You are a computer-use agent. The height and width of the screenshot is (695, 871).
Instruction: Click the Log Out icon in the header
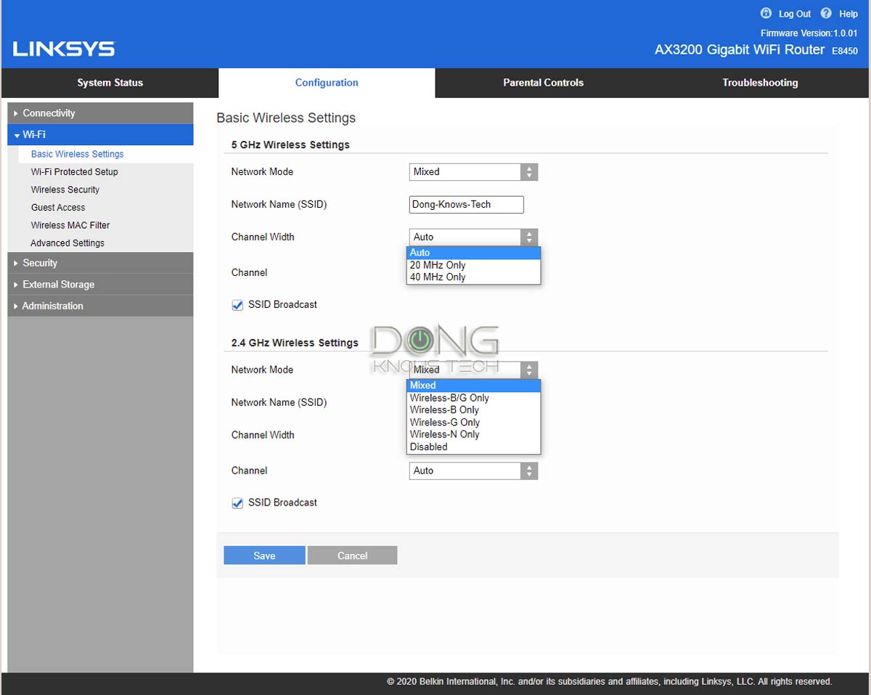point(765,13)
